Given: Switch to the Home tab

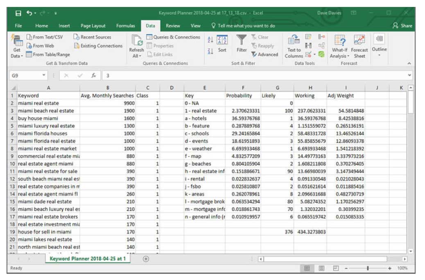Looking at the screenshot, I should [x=41, y=26].
